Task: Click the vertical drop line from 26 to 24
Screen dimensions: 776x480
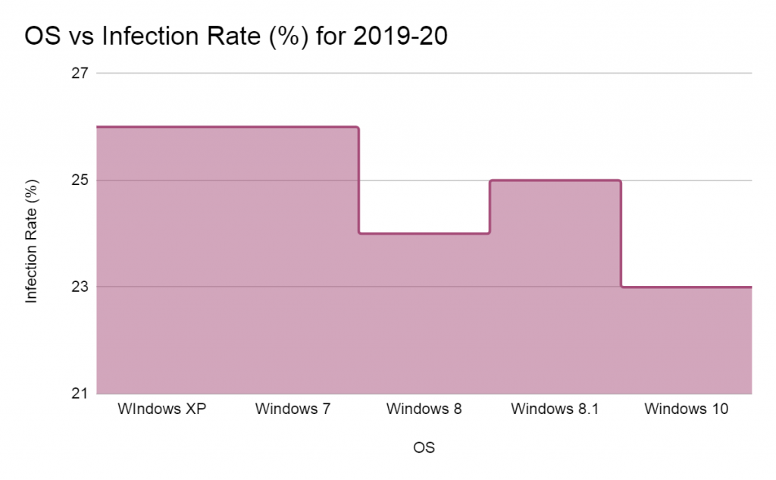Action: point(358,180)
